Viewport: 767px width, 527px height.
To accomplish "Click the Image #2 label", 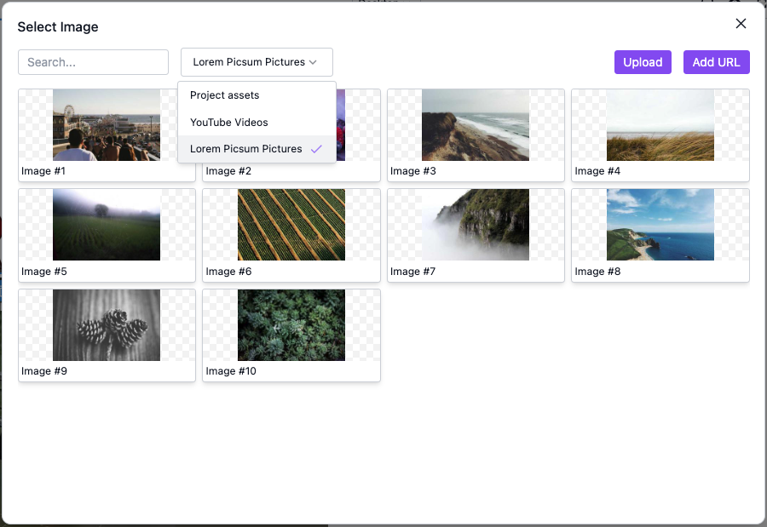I will click(x=221, y=171).
